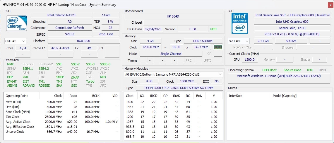Screen dimensions: 334x143
Task: Select the Base Clock (HFM) row
Action: pos(61,112)
